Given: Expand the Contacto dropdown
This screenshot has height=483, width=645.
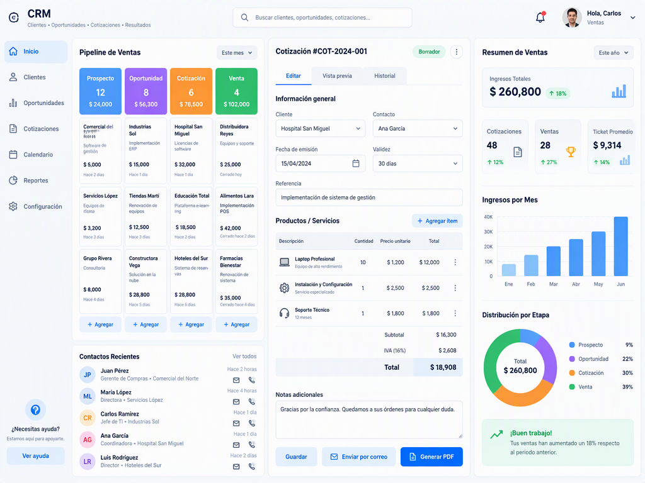Looking at the screenshot, I should [418, 128].
